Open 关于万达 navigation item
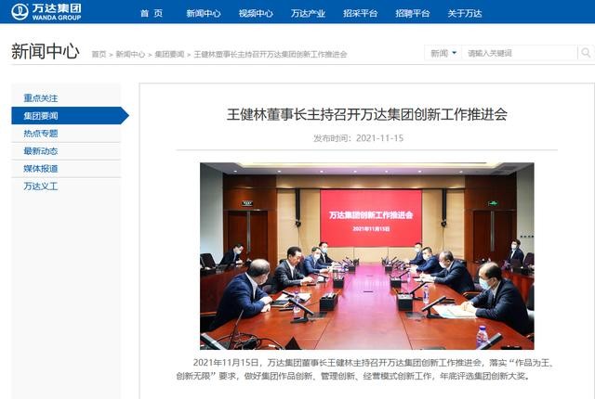Image resolution: width=595 pixels, height=399 pixels. (465, 13)
